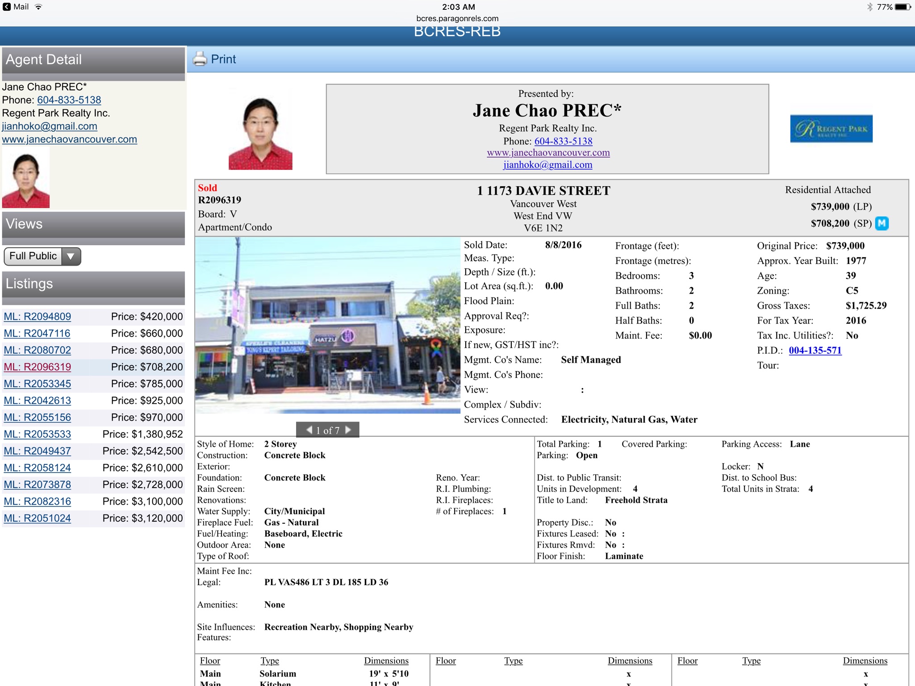
Task: Open listing ML: R2094809
Action: click(x=38, y=317)
